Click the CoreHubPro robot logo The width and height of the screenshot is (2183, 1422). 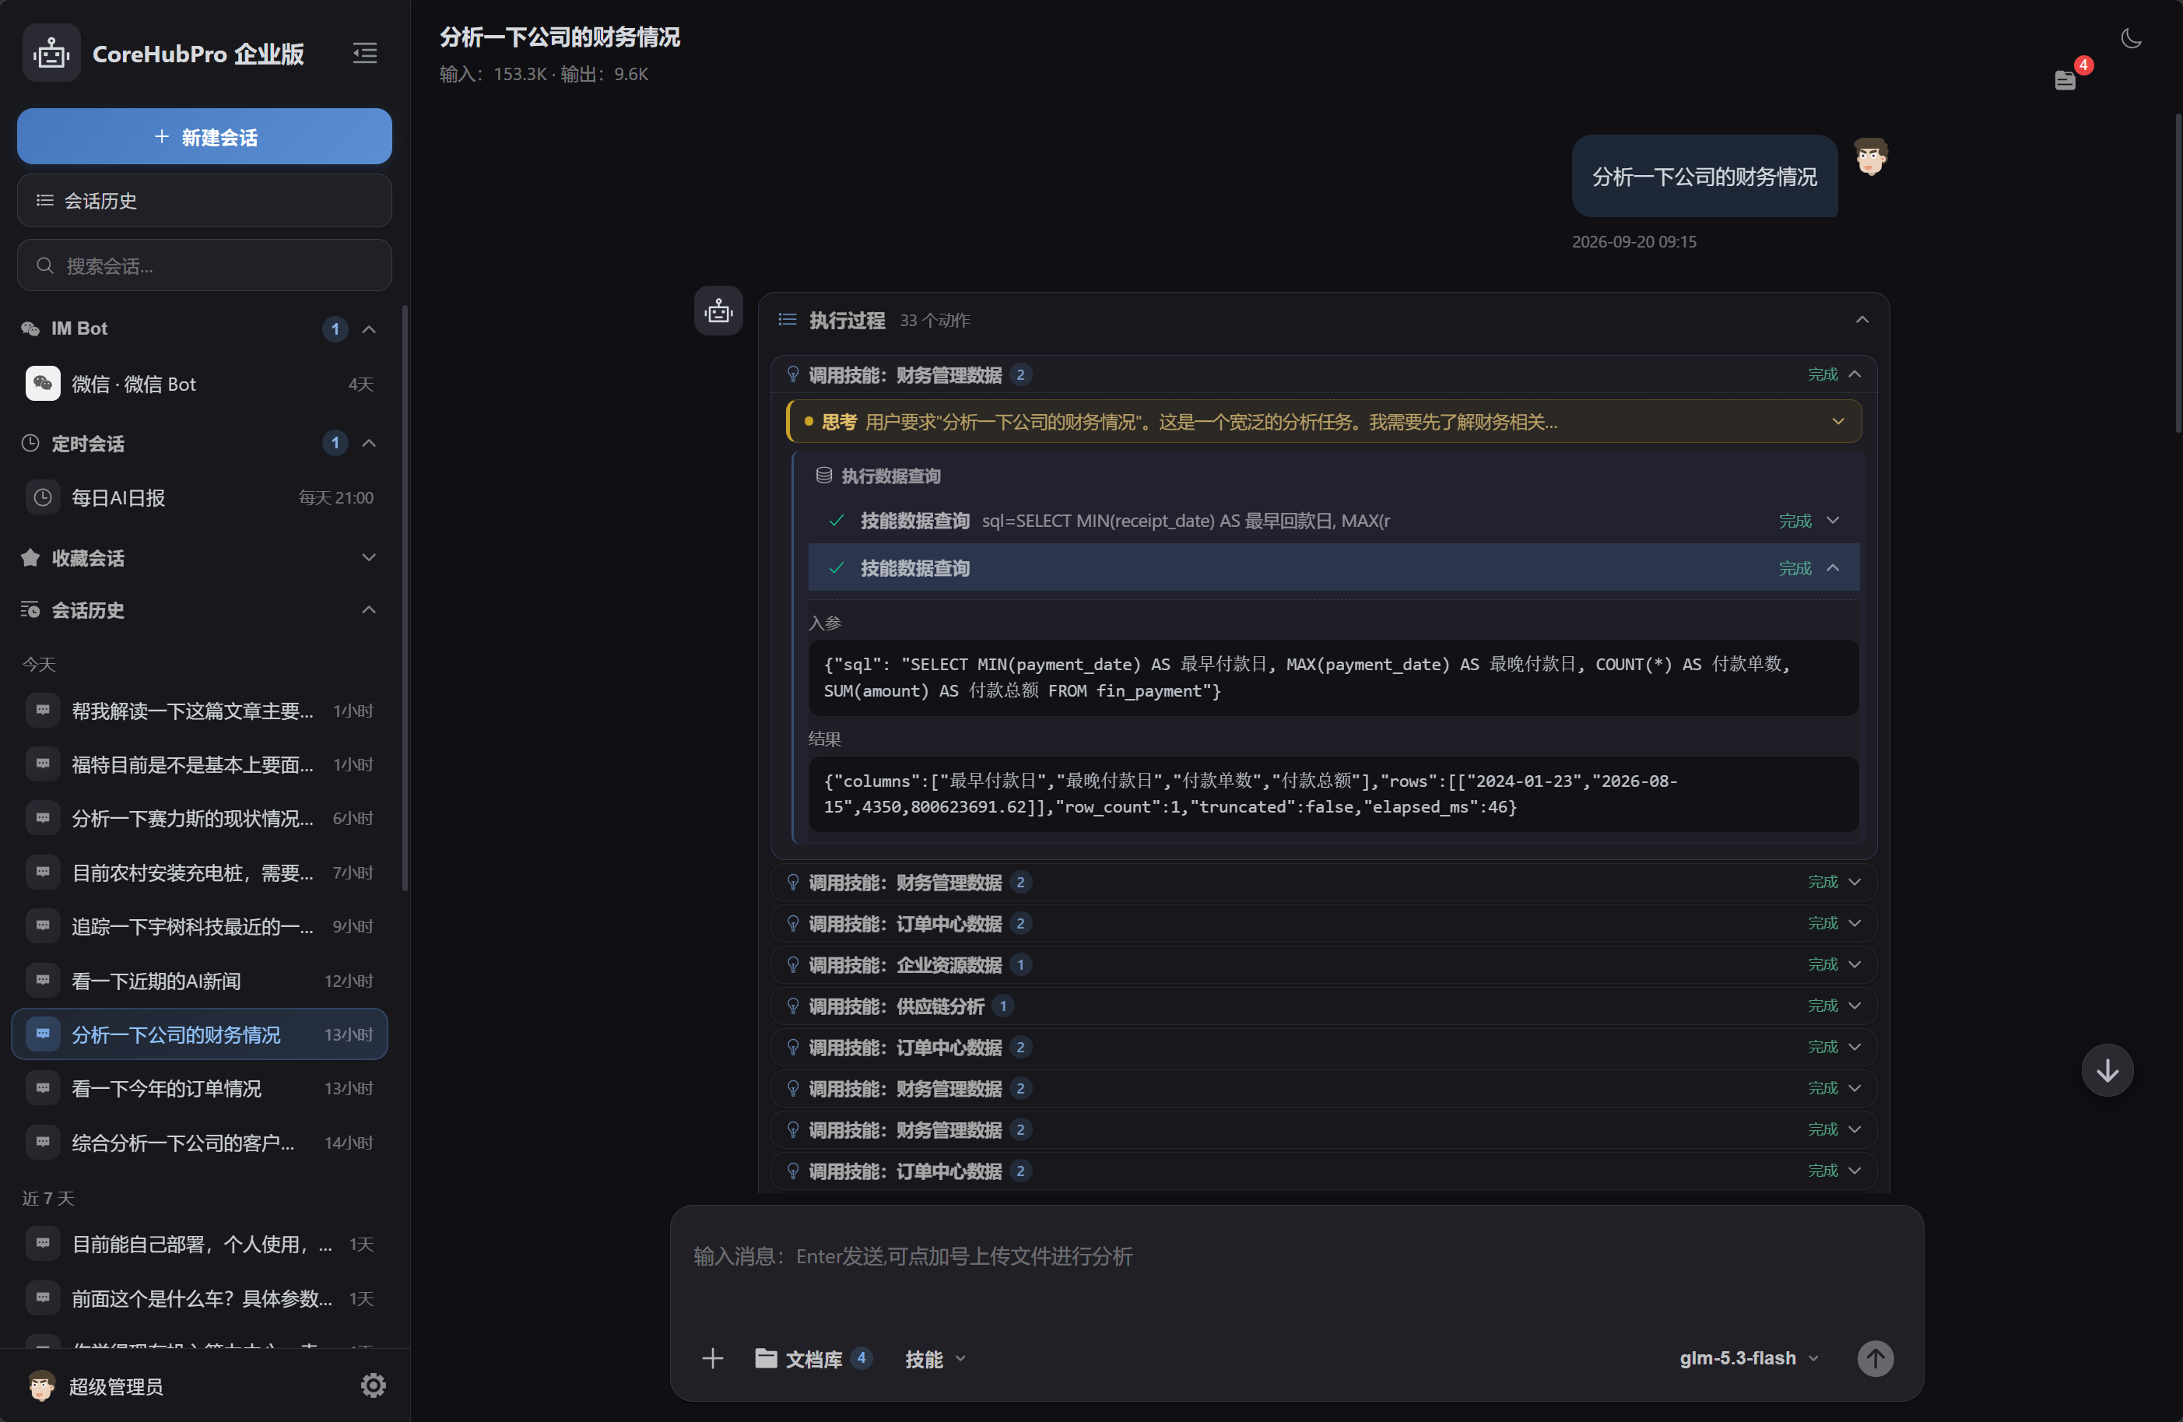[51, 53]
